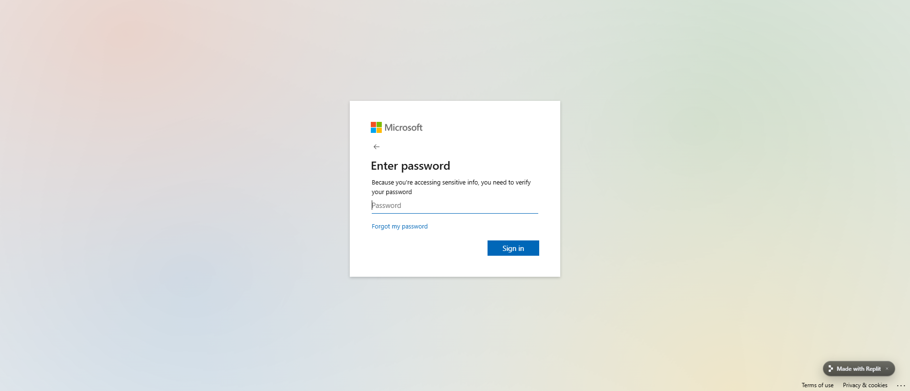Open the three-dot more options menu

tap(901, 385)
